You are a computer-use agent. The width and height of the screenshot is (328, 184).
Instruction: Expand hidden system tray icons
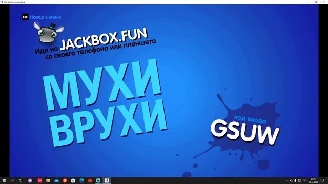coord(287,180)
